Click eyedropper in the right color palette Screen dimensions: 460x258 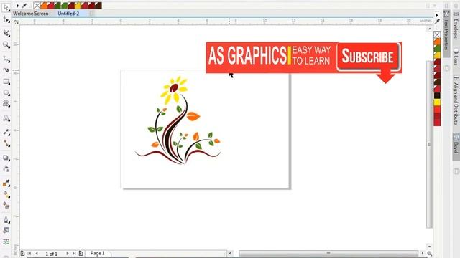[x=437, y=21]
